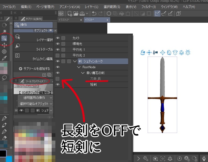Select the 操作 subtool group tab

click(x=33, y=25)
